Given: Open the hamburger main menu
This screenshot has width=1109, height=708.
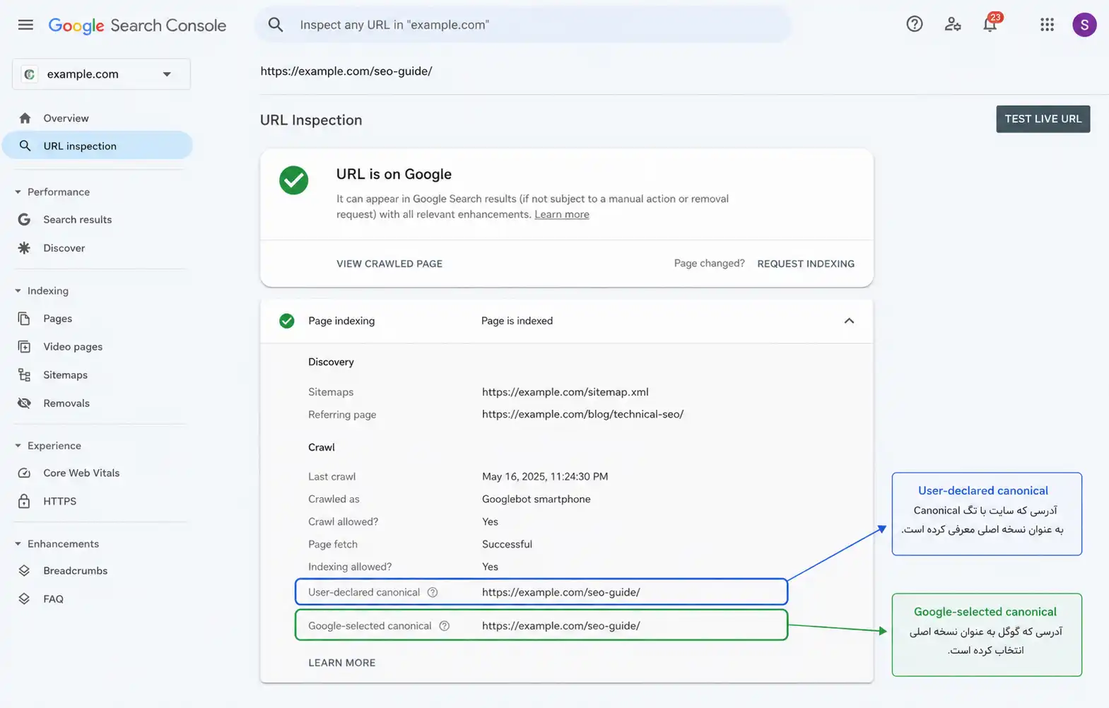Looking at the screenshot, I should tap(25, 25).
